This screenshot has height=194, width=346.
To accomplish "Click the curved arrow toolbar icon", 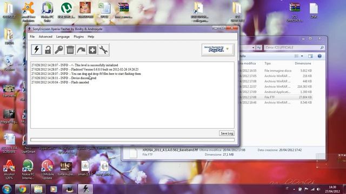I will [x=81, y=50].
